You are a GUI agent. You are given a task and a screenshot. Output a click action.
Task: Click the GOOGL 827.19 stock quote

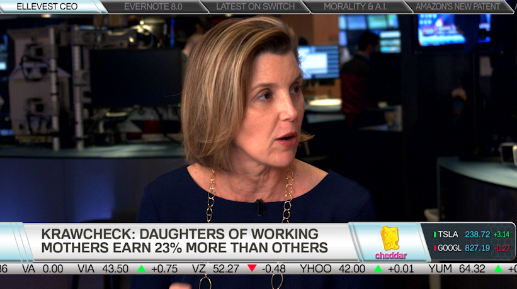(472, 248)
